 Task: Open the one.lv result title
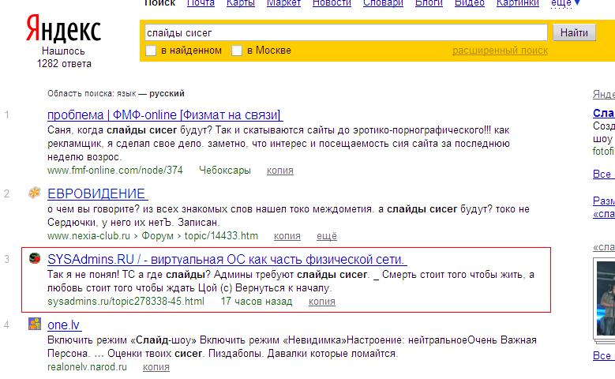pyautogui.click(x=64, y=325)
